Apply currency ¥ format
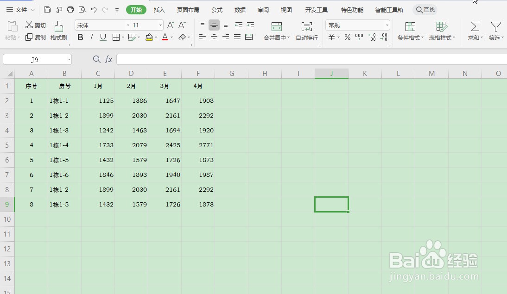Viewport: 507px width, 294px height. coord(331,37)
